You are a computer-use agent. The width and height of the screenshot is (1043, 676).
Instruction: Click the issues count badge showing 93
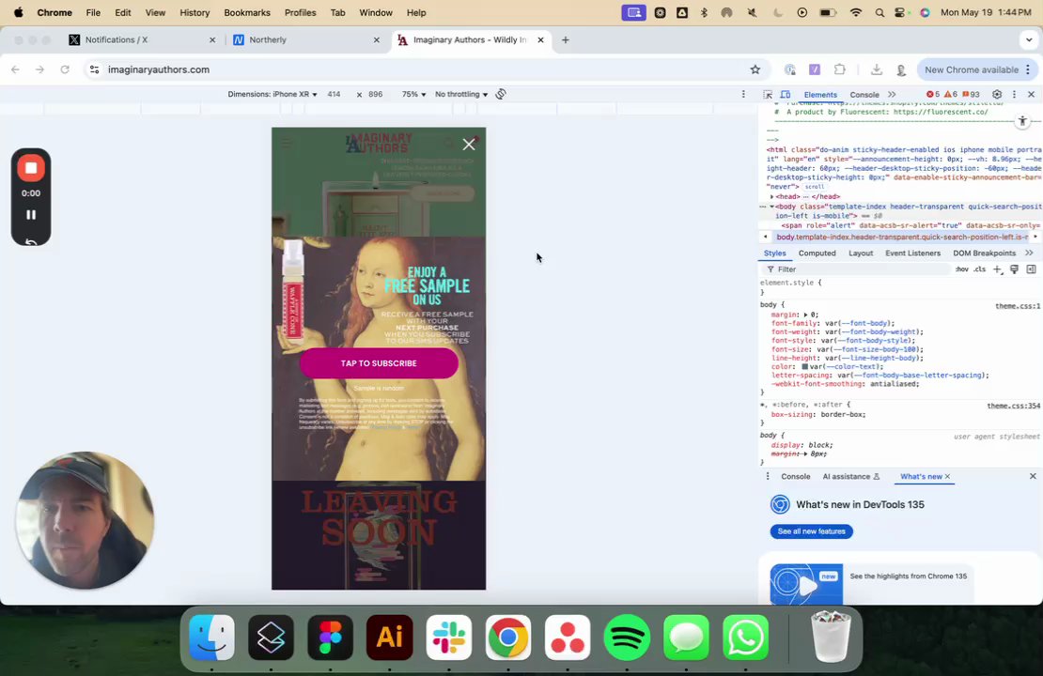tap(972, 95)
